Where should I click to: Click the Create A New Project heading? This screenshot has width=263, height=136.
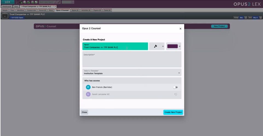(x=94, y=40)
